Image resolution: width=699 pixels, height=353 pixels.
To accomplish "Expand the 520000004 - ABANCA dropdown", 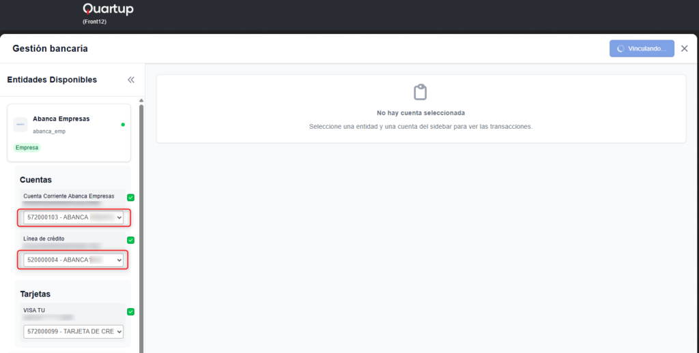I will pos(74,260).
